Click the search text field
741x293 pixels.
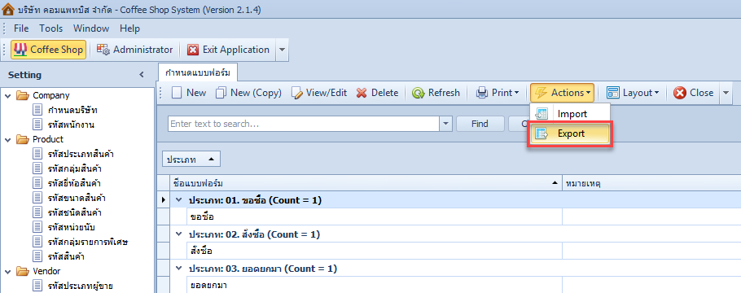pyautogui.click(x=304, y=124)
